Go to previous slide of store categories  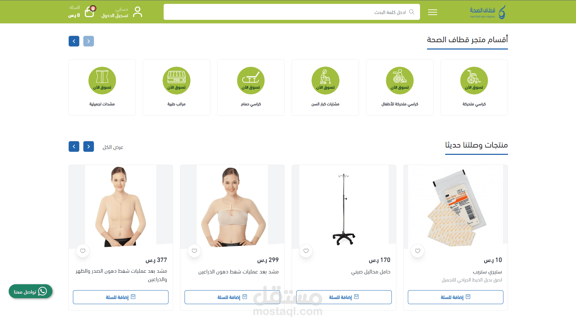tap(89, 41)
